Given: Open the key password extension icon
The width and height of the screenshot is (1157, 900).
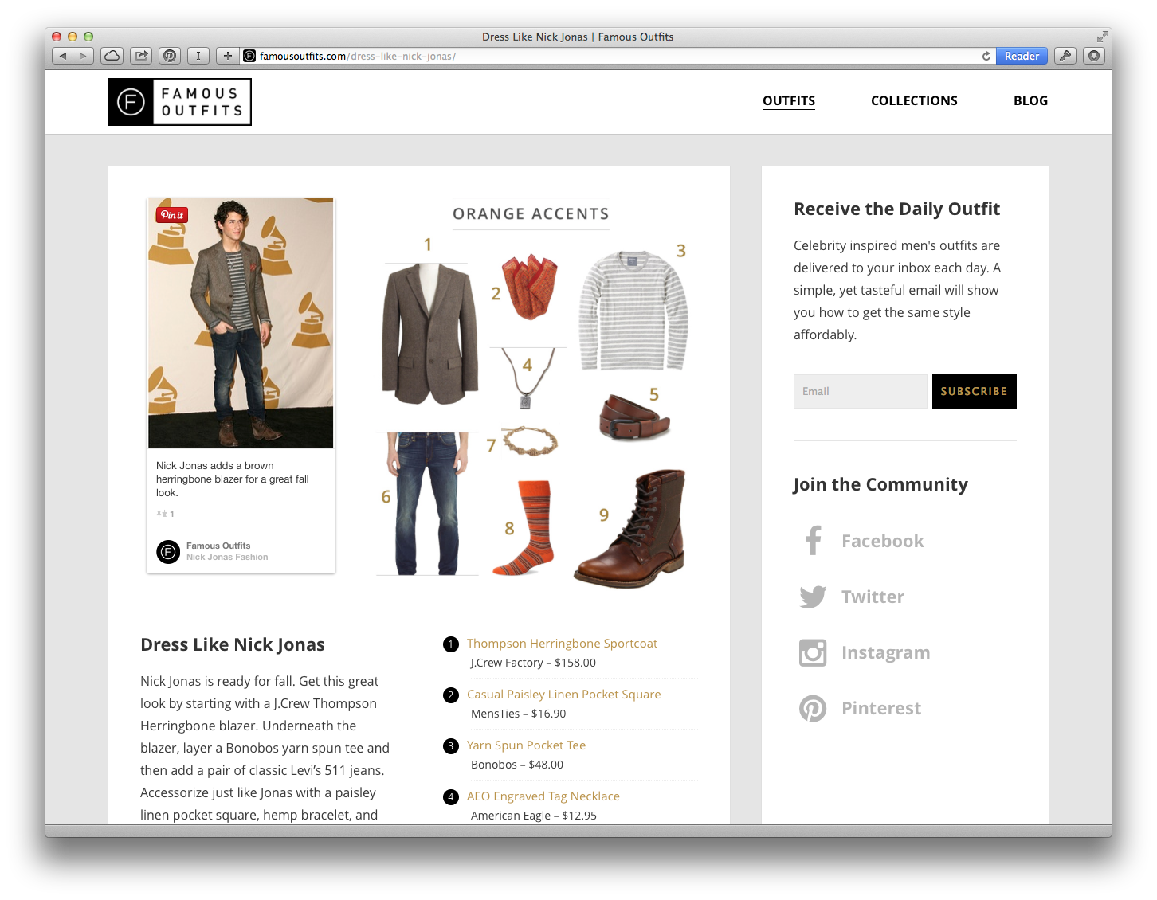Looking at the screenshot, I should pyautogui.click(x=1065, y=56).
